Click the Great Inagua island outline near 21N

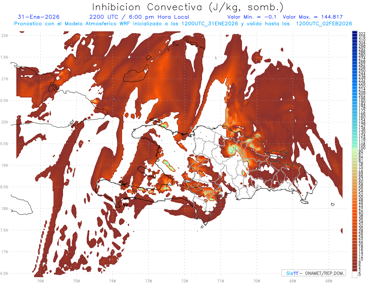click(135, 76)
